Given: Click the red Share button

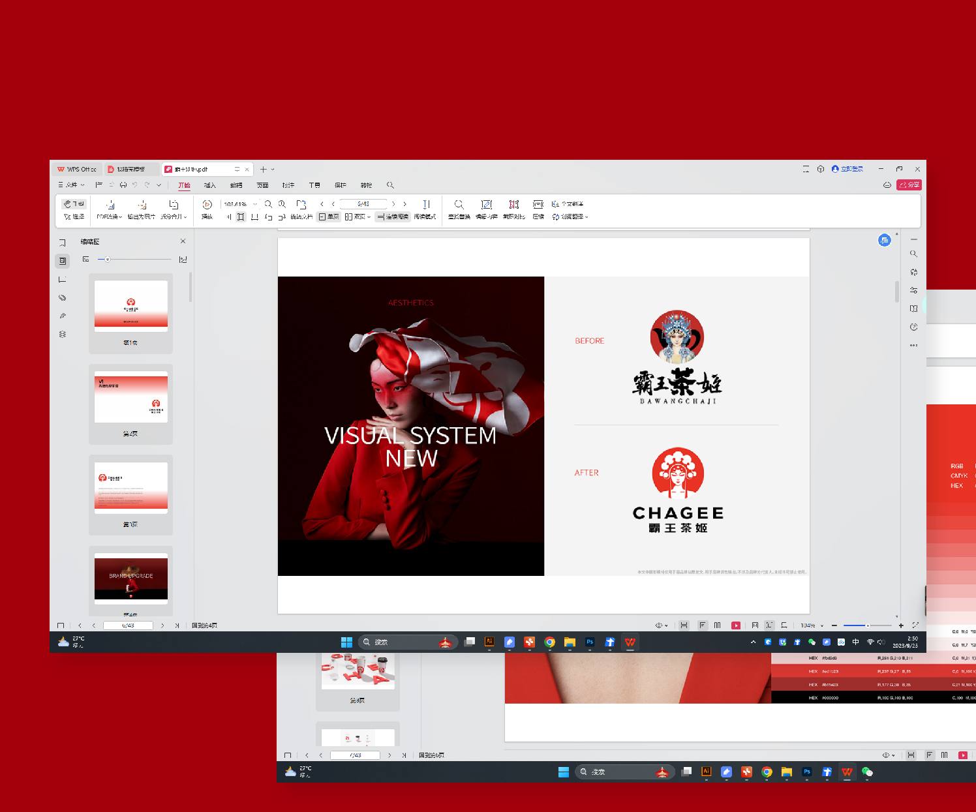Looking at the screenshot, I should tap(909, 185).
